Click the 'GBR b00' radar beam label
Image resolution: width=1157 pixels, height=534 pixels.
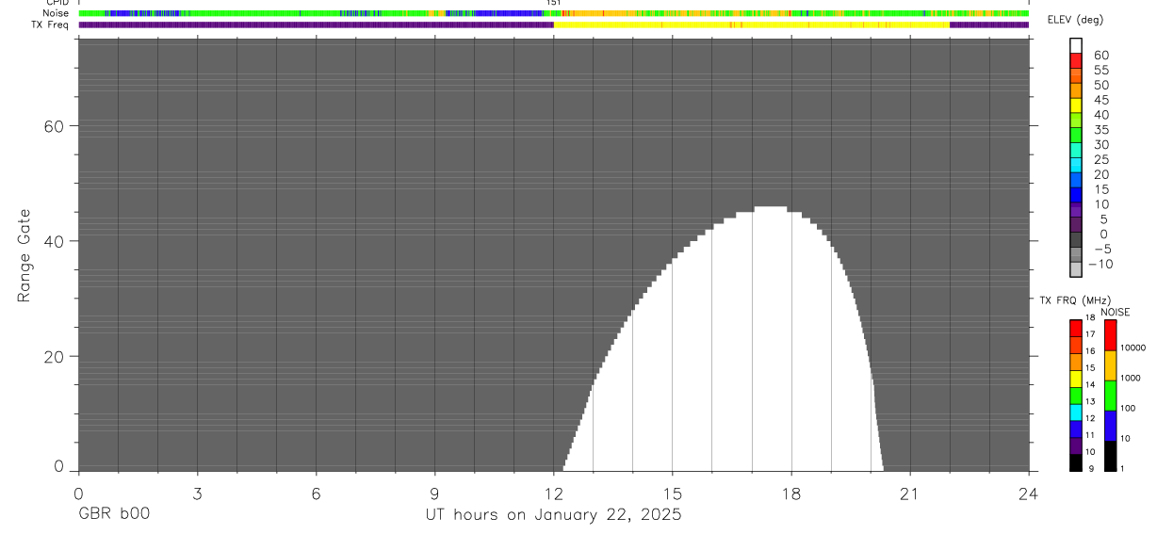[114, 514]
